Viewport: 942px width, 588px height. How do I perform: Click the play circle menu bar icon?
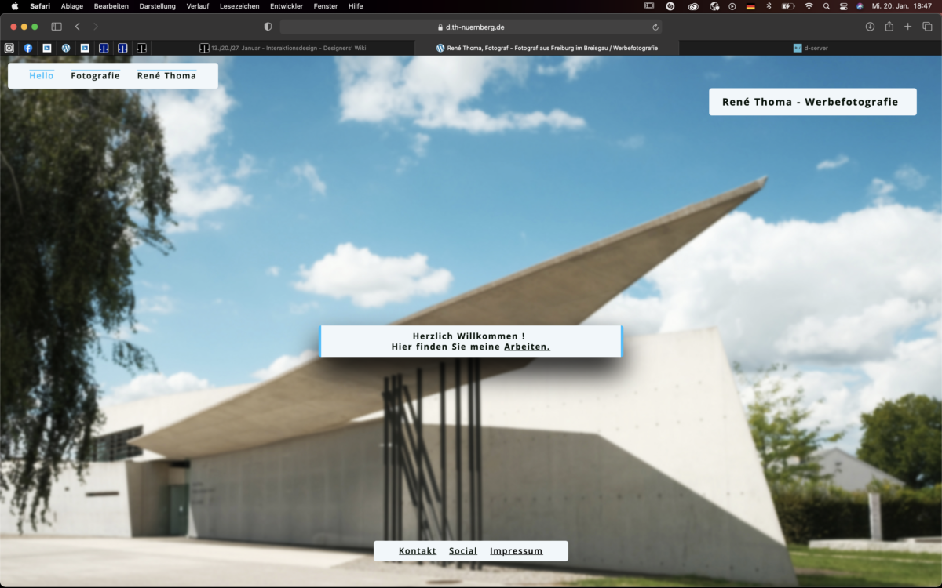click(x=732, y=6)
